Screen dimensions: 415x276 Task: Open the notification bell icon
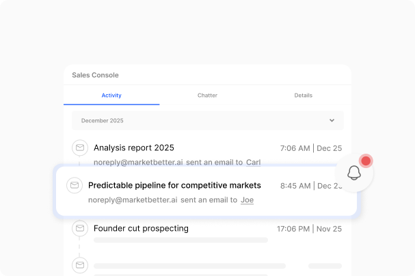[x=354, y=173]
